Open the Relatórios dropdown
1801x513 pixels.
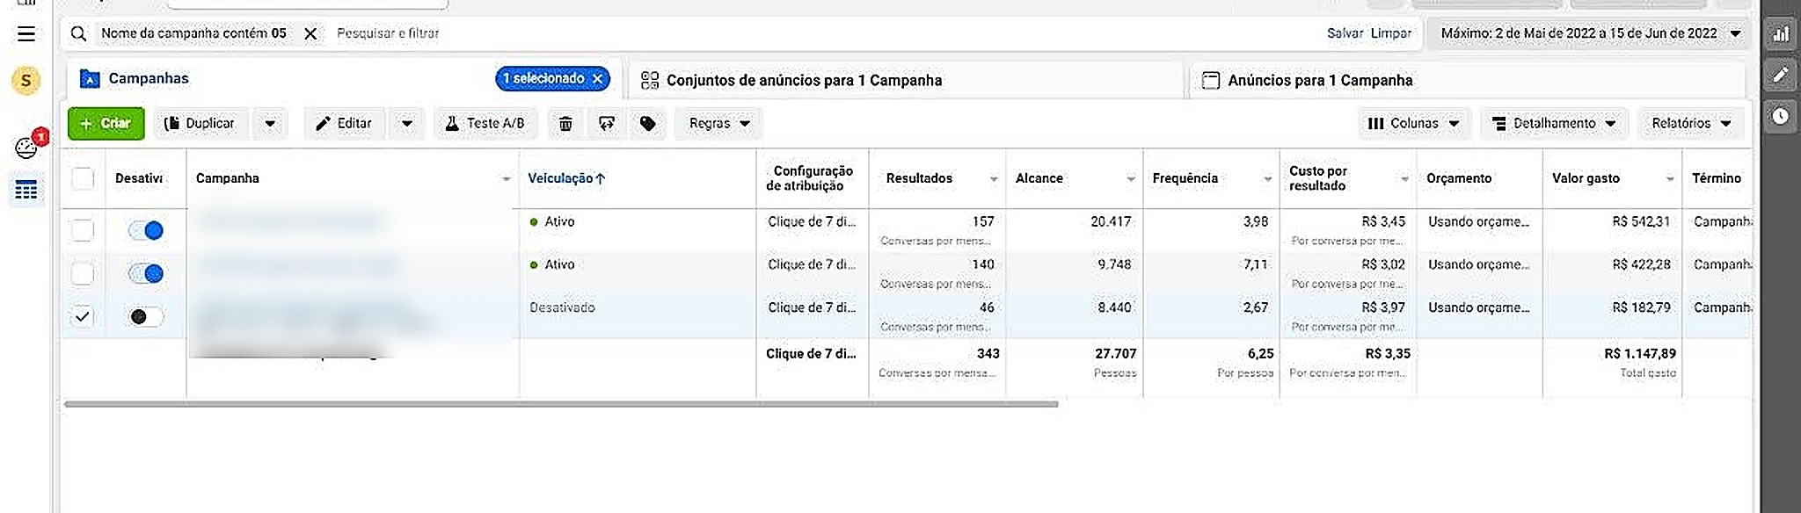click(x=1691, y=124)
